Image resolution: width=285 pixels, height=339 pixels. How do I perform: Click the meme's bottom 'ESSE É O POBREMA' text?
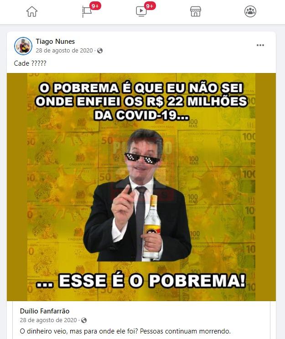pyautogui.click(x=141, y=281)
